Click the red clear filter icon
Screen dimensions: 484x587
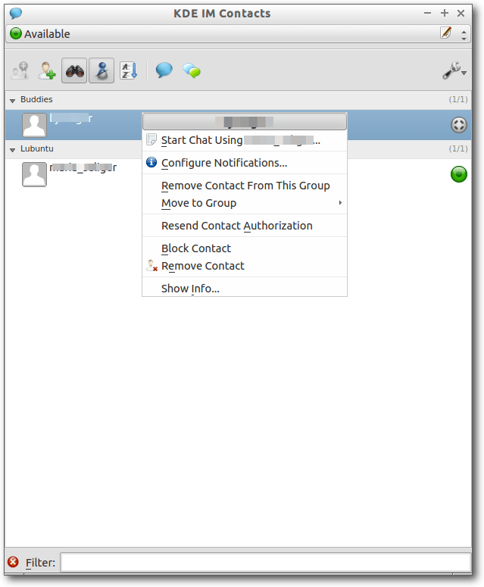click(13, 562)
